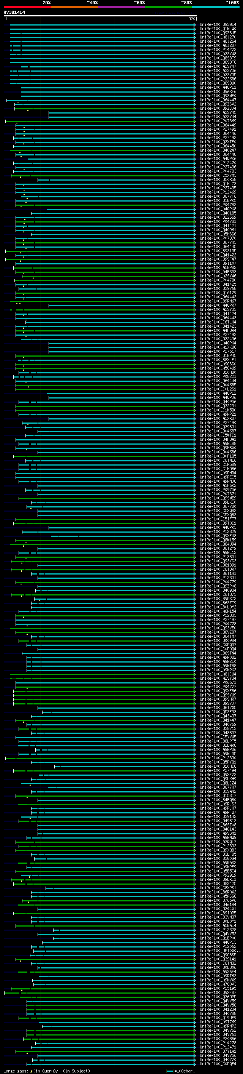Select label UniRef100_D0F1Q5
Image resolution: width=243 pixels, height=1074 pixels.
click(x=218, y=456)
